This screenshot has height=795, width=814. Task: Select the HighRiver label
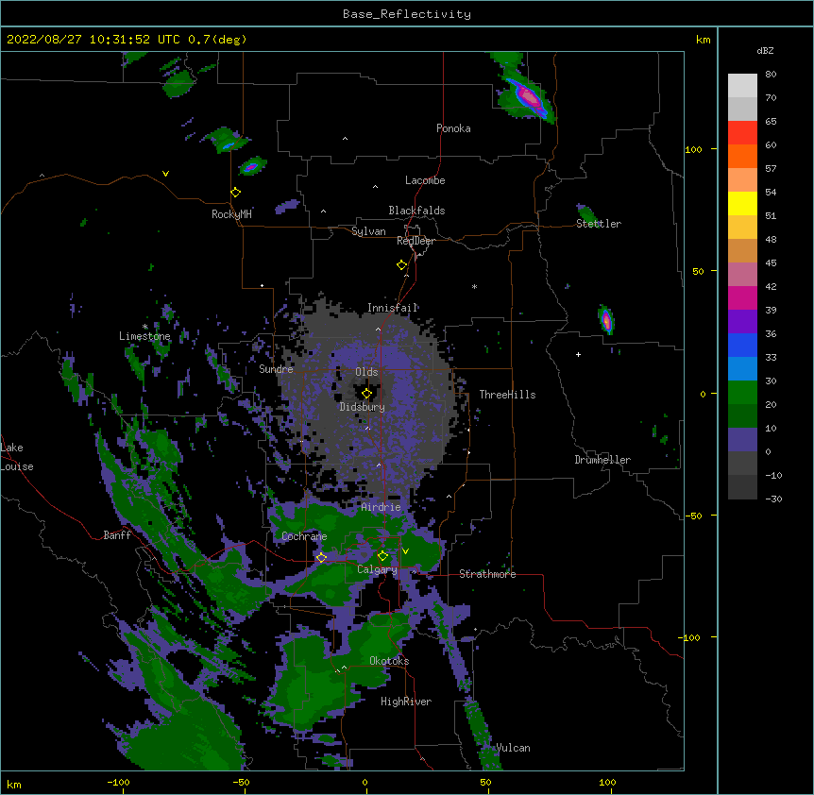pos(406,702)
